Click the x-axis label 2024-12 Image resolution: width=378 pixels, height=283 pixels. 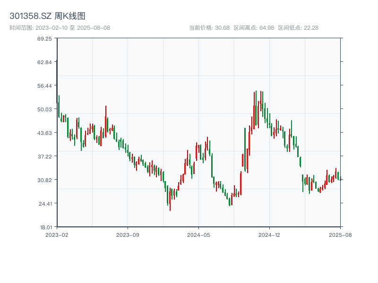point(269,235)
